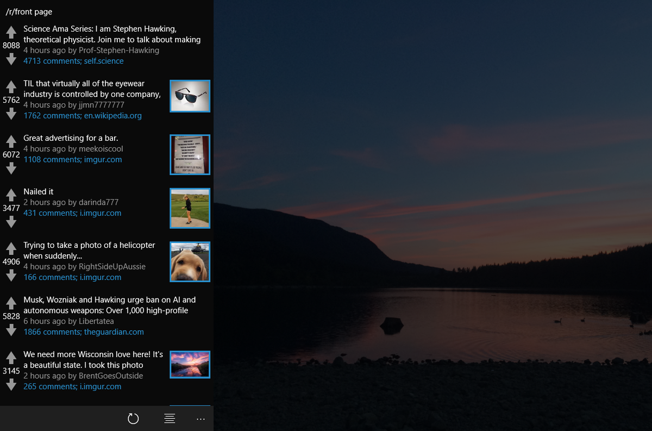Downvote the helicopter dog photo post
The image size is (652, 431).
11,275
